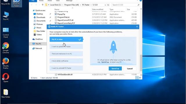Click the rocket illustration in the dialog

point(113,47)
